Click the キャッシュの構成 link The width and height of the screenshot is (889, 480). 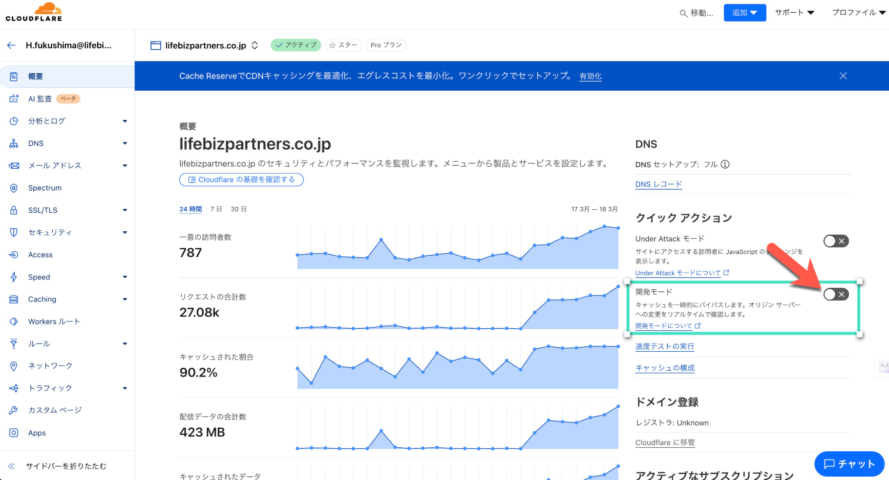pyautogui.click(x=665, y=368)
